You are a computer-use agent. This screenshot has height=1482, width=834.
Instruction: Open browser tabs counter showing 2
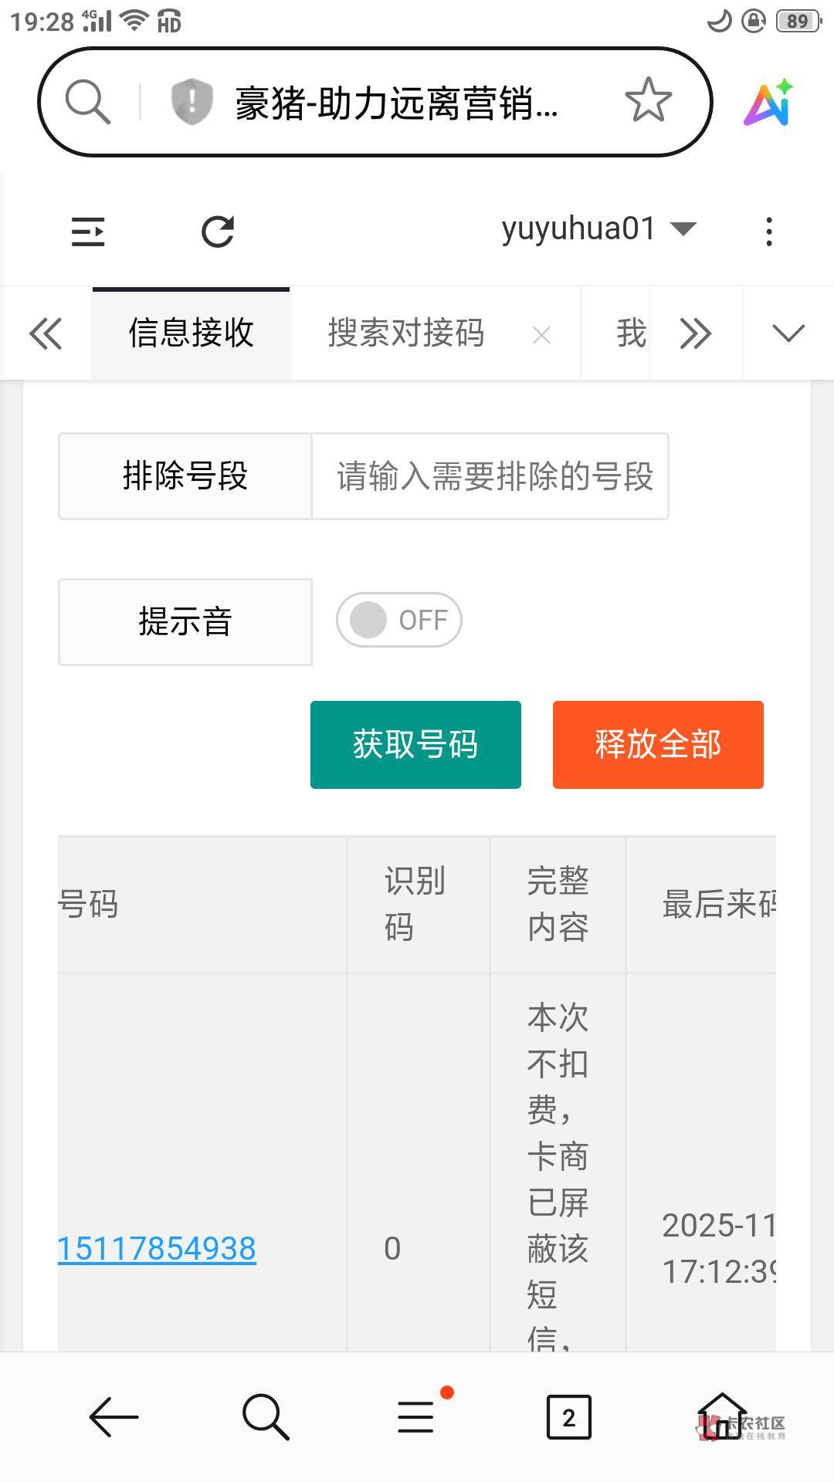click(x=568, y=1417)
